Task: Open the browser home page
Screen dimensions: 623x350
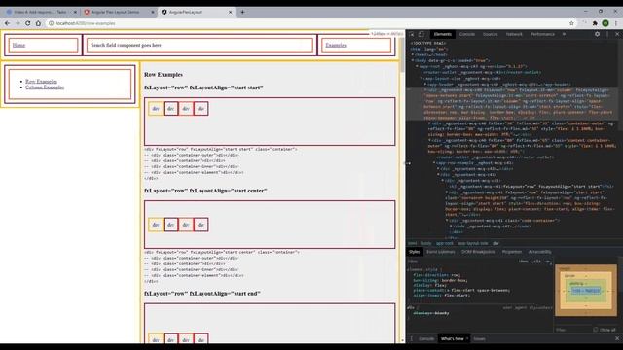Action: (38, 23)
